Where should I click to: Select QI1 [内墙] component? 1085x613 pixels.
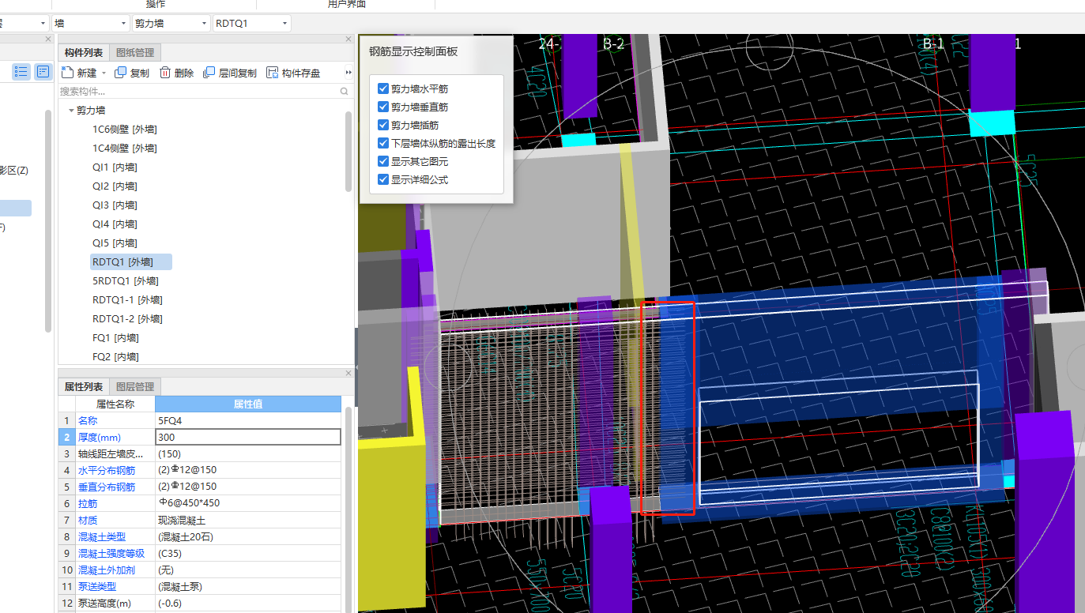point(115,167)
